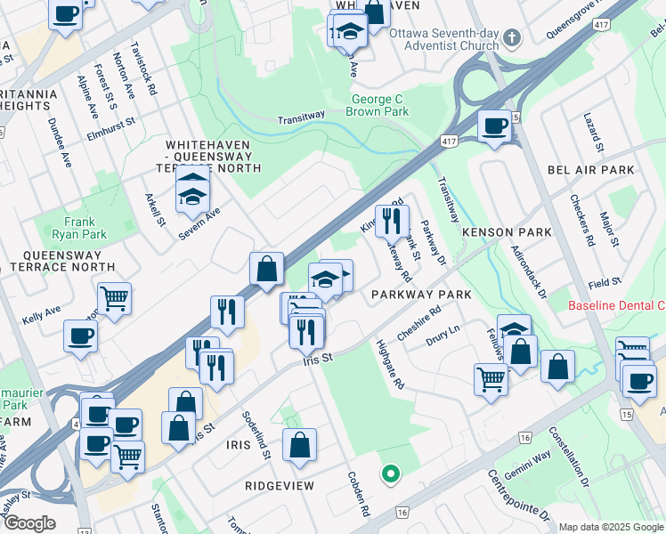
Task: Select the shopping cart marker below Drury Ln
Action: [x=491, y=378]
